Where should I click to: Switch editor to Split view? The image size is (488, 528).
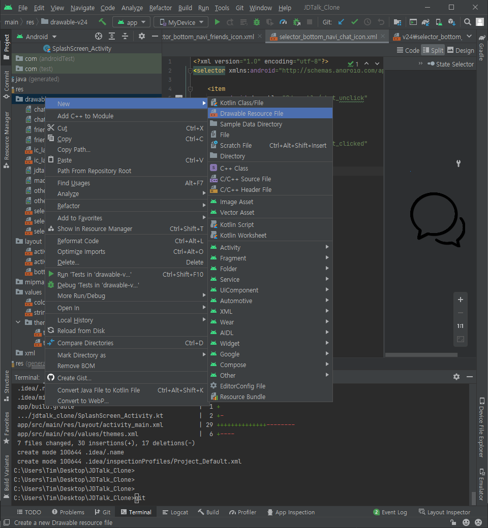click(x=433, y=50)
